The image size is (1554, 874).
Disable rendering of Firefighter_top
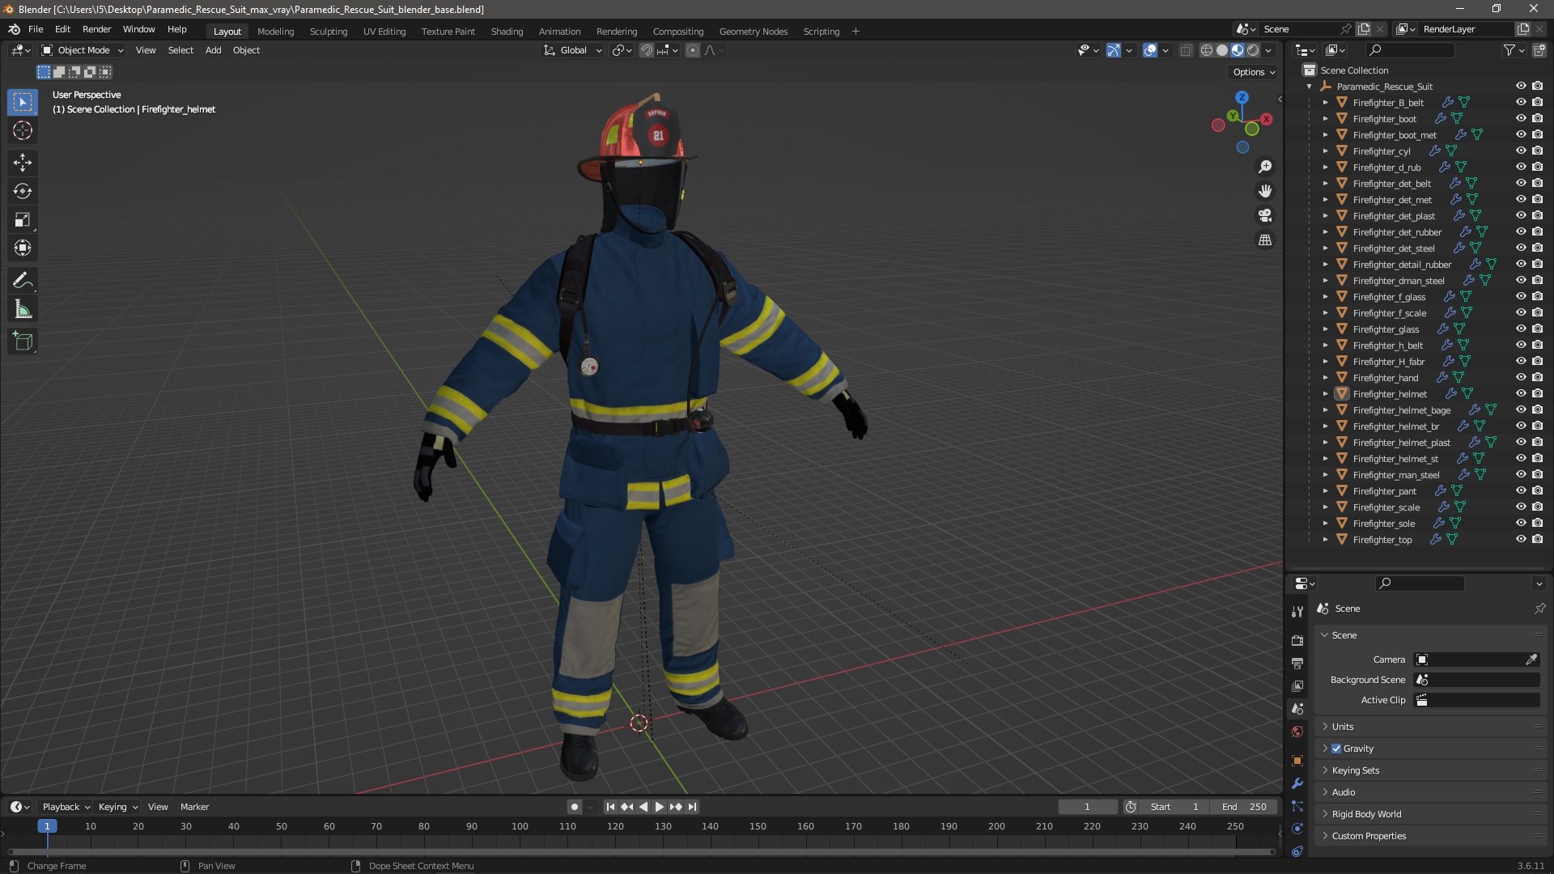pyautogui.click(x=1537, y=539)
